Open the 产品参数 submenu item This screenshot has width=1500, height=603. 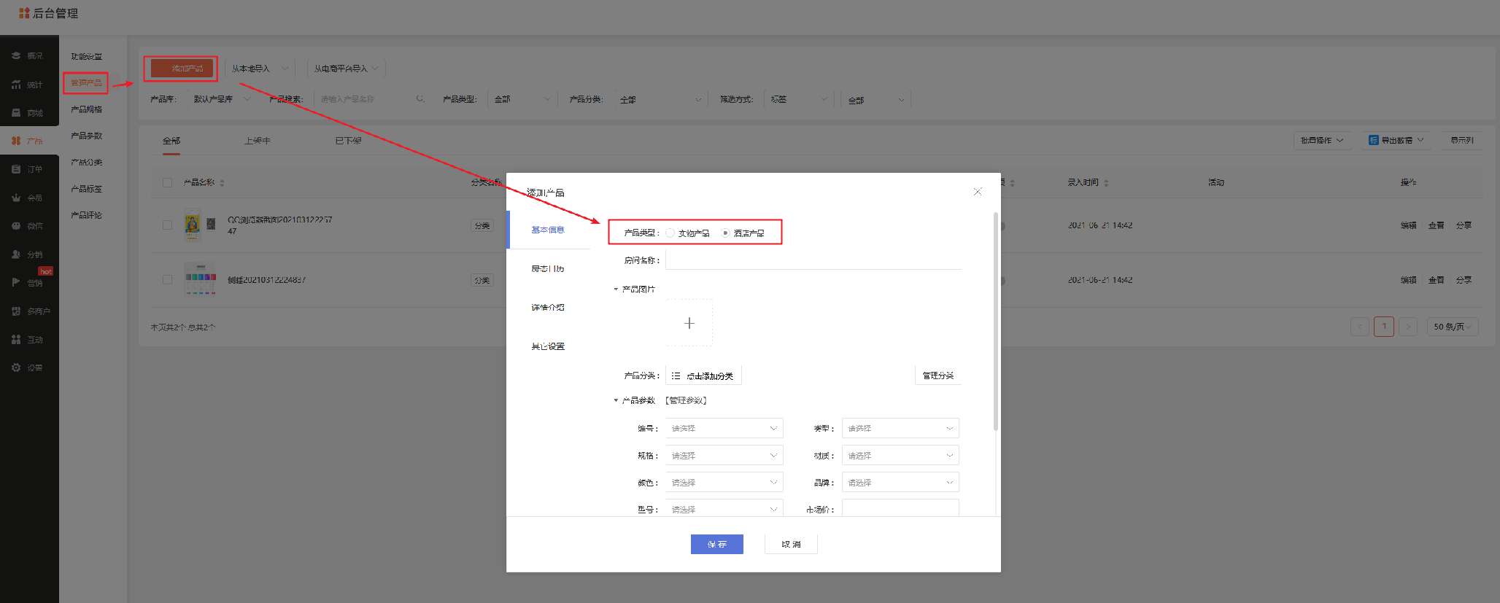coord(87,136)
